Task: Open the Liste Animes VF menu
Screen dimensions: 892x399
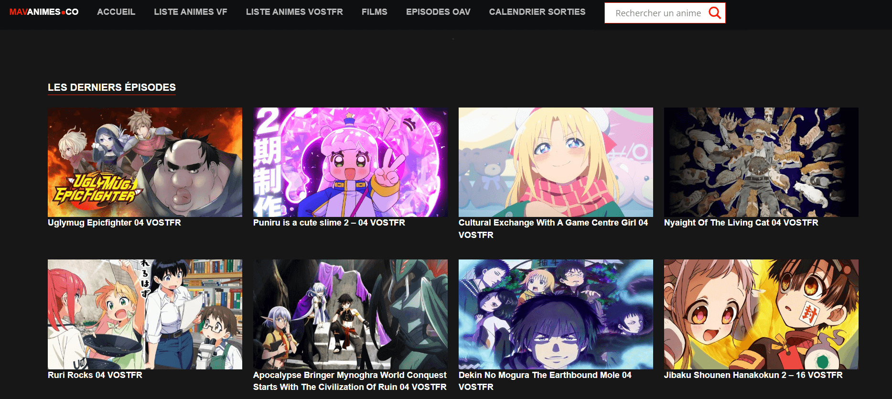Action: (x=190, y=12)
